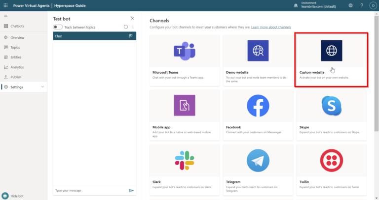
Task: Click the Telegram title text
Action: pyautogui.click(x=233, y=182)
